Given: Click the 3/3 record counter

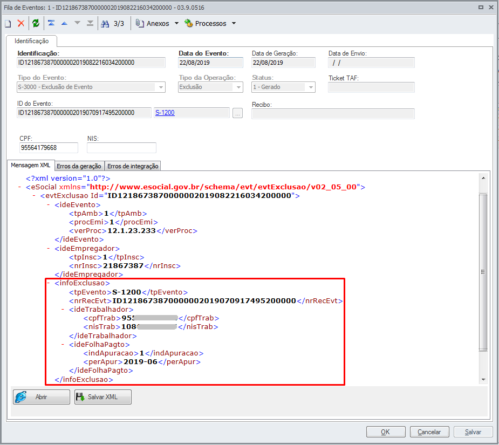Looking at the screenshot, I should 119,24.
